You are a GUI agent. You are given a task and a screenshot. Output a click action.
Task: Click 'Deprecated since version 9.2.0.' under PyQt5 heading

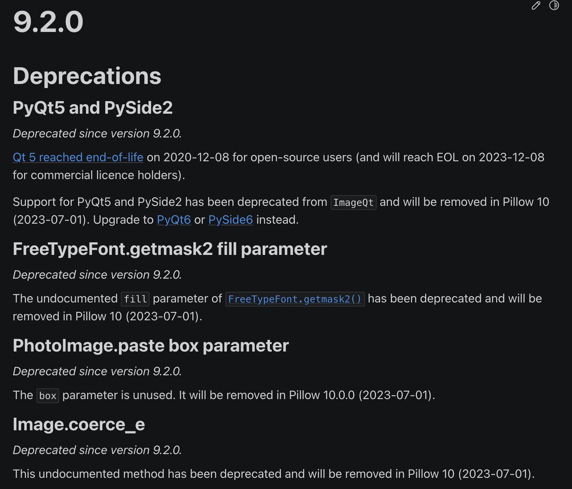point(97,133)
